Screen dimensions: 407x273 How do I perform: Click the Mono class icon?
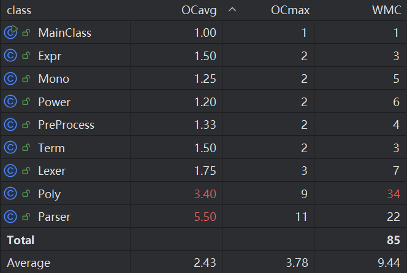(x=10, y=79)
